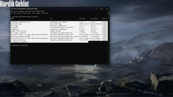
Task: Click the '4K Video Downloader' name entry
Action: [18, 40]
